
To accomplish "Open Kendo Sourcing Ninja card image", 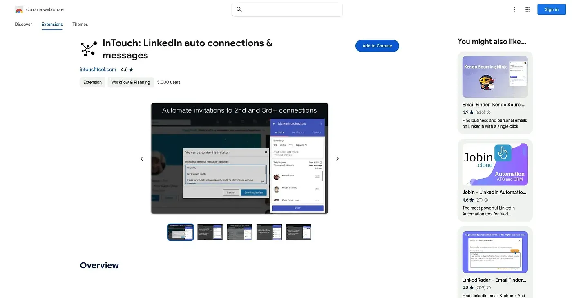I will tap(495, 77).
